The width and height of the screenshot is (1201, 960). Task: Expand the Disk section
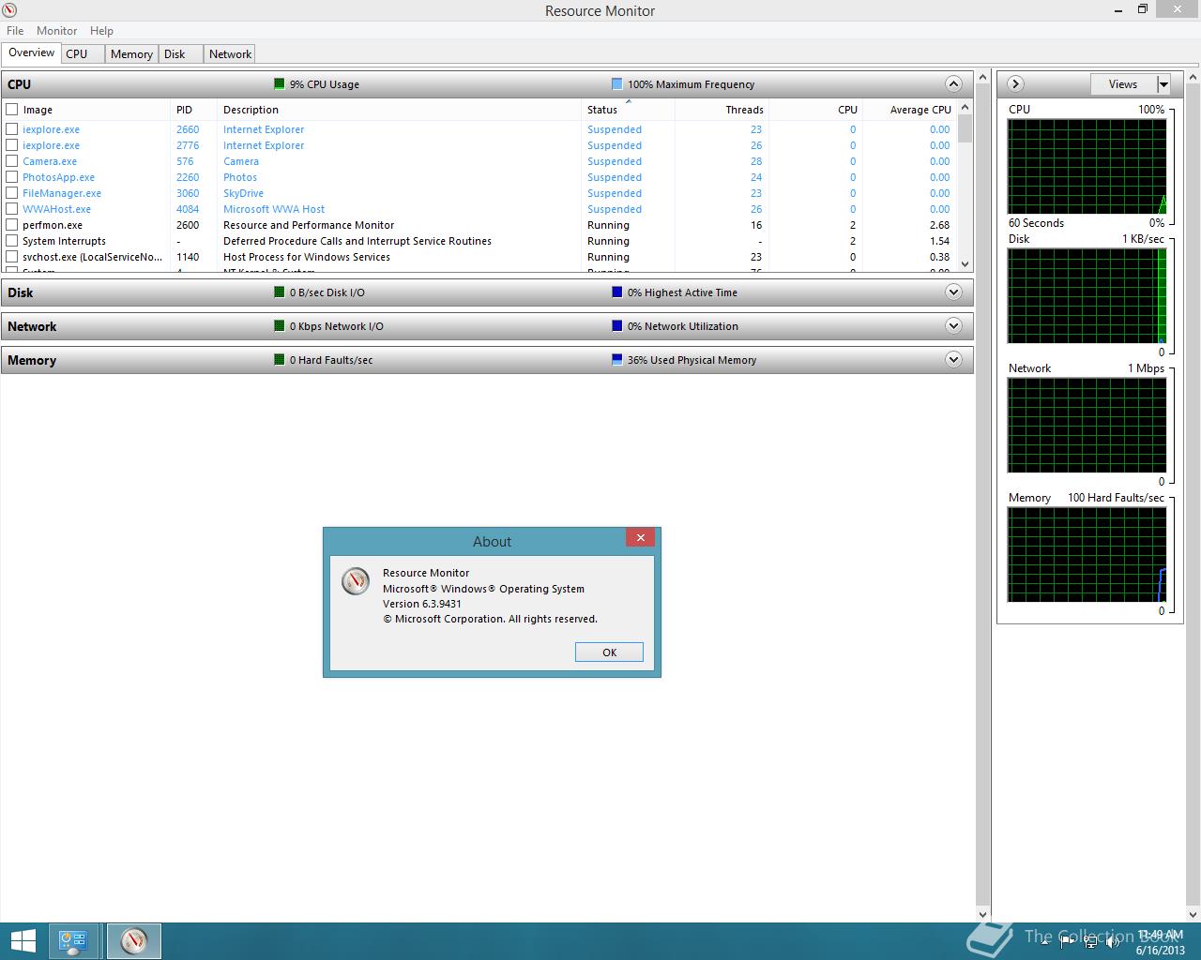coord(953,292)
